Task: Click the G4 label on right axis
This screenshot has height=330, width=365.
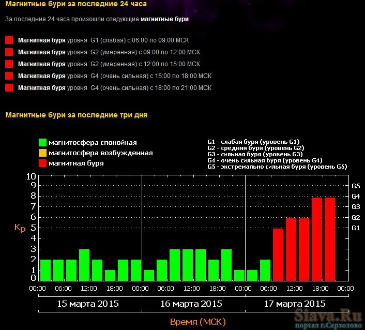Action: [356, 197]
